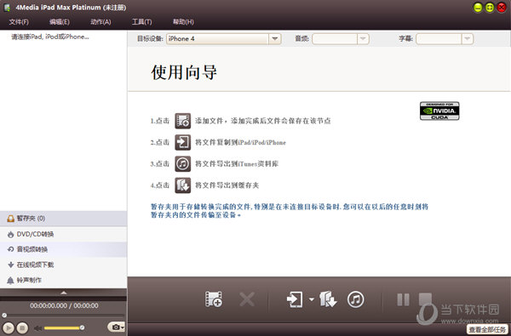This screenshot has height=336, width=511.
Task: Click the add files toolbar icon
Action: coord(214,299)
